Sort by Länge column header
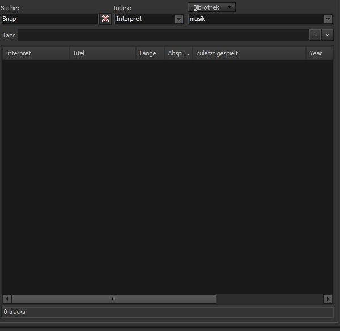The height and width of the screenshot is (331, 340). click(150, 53)
